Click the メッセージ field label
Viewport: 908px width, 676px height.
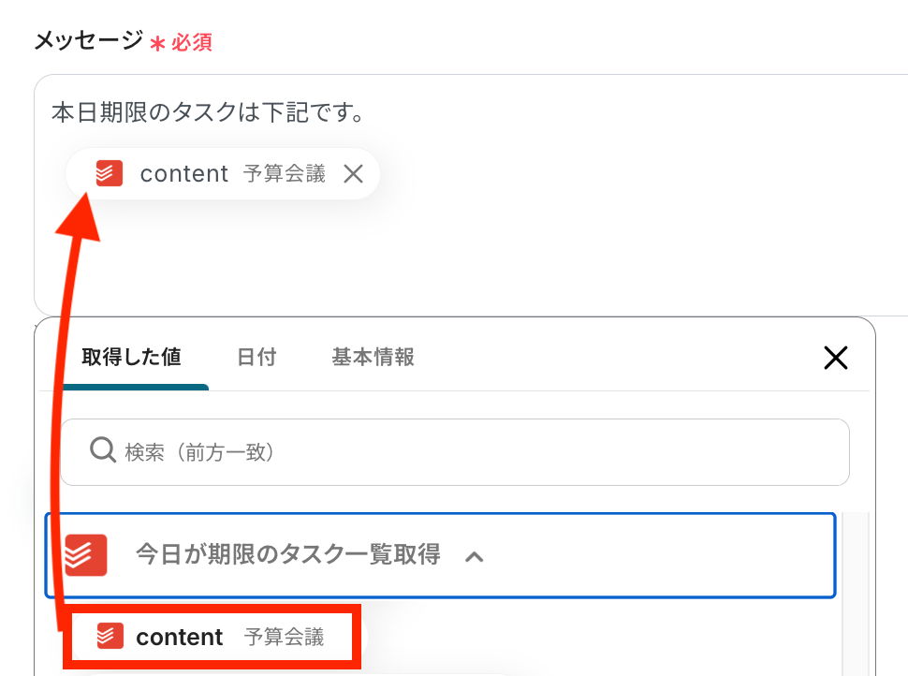click(89, 41)
